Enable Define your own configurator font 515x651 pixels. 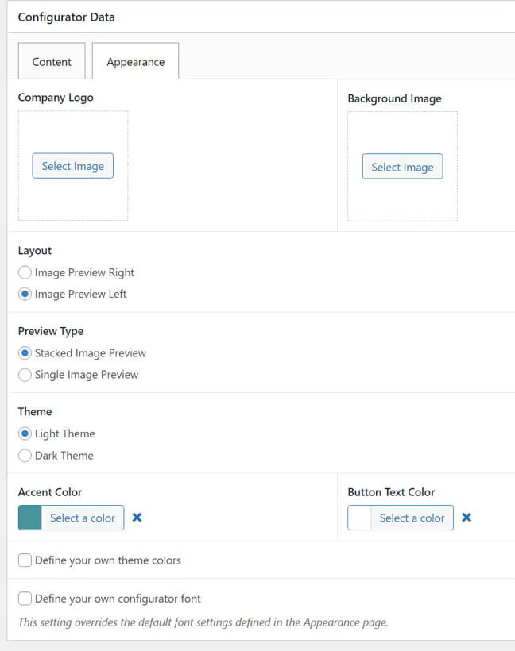pos(25,599)
